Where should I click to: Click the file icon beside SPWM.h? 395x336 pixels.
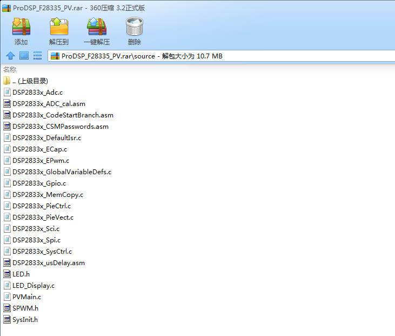pos(7,308)
